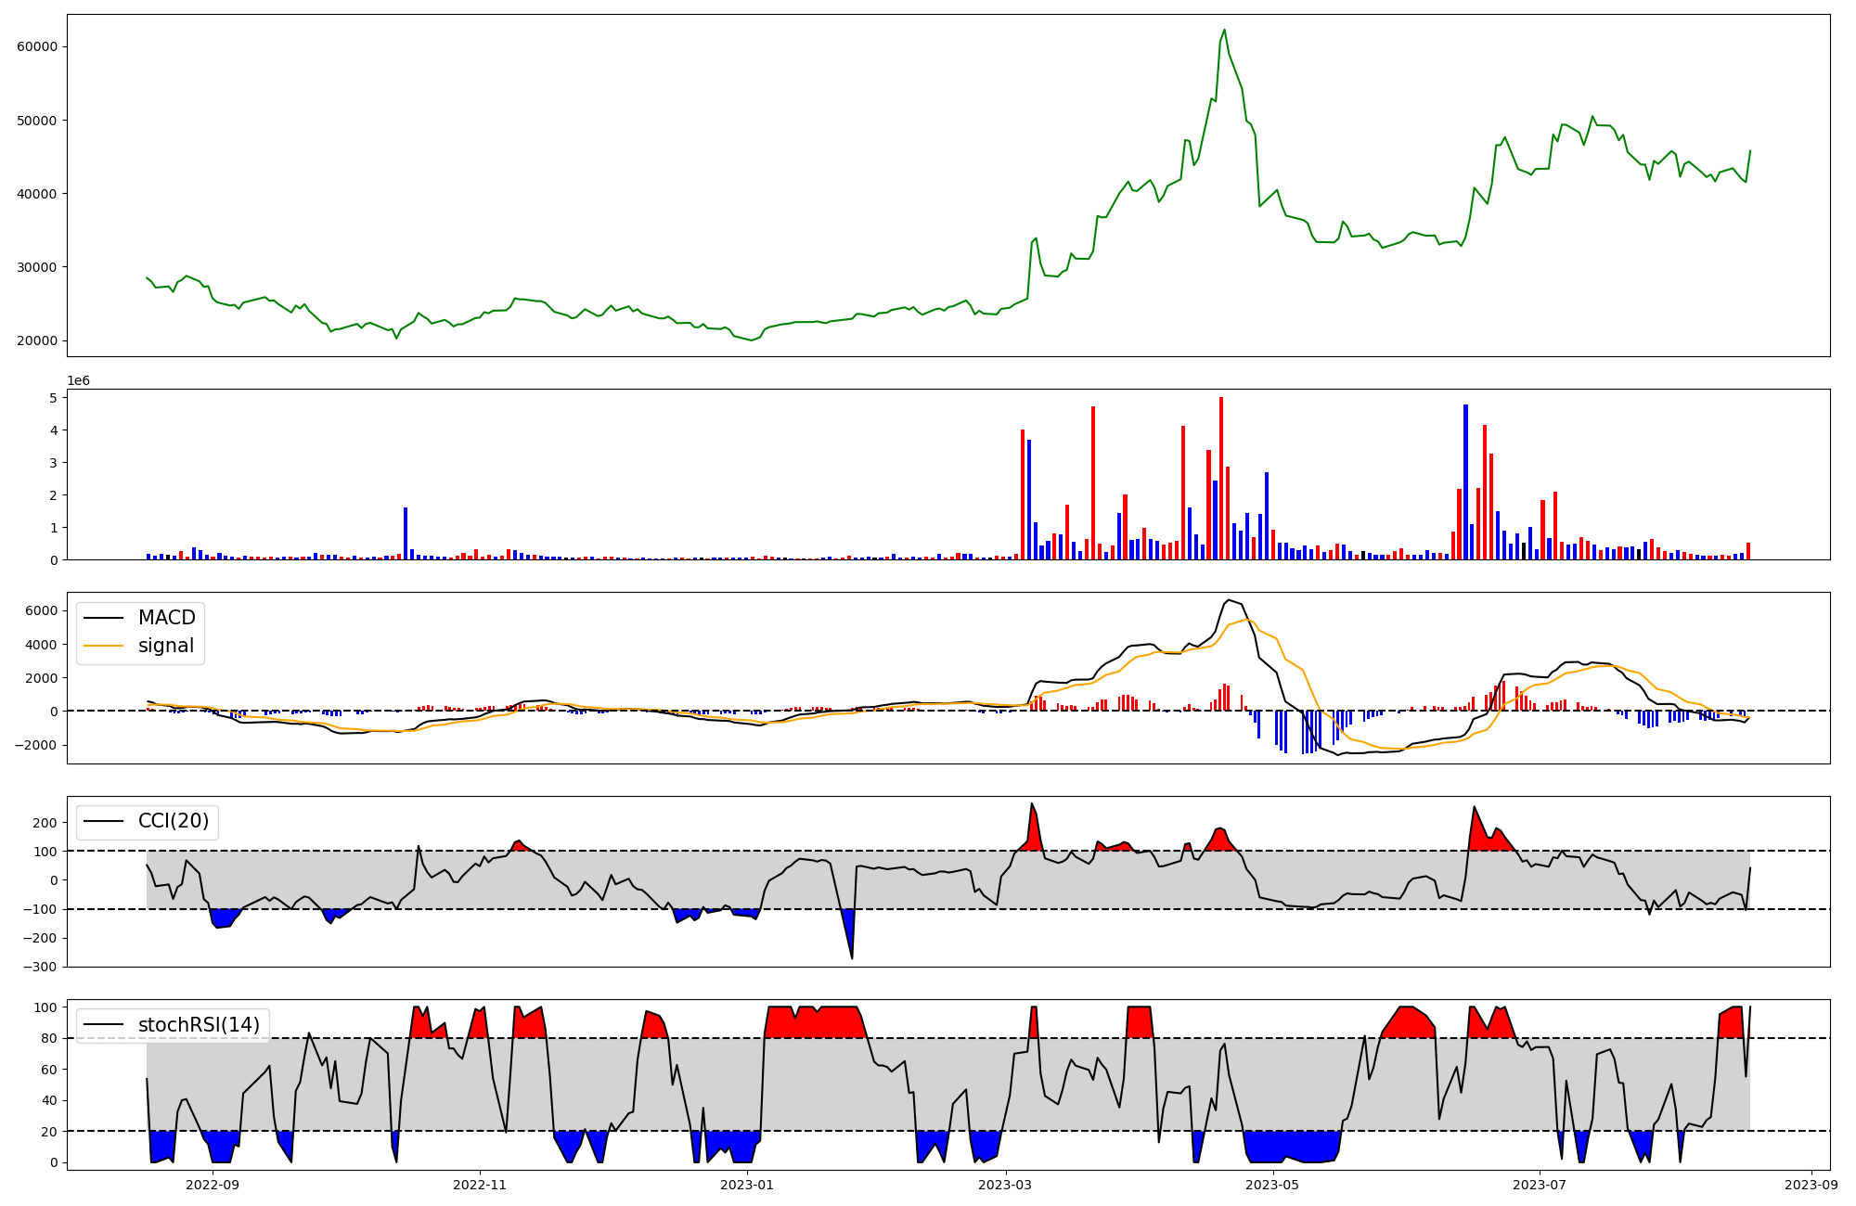Click the MACD line's highest peak

point(1228,600)
